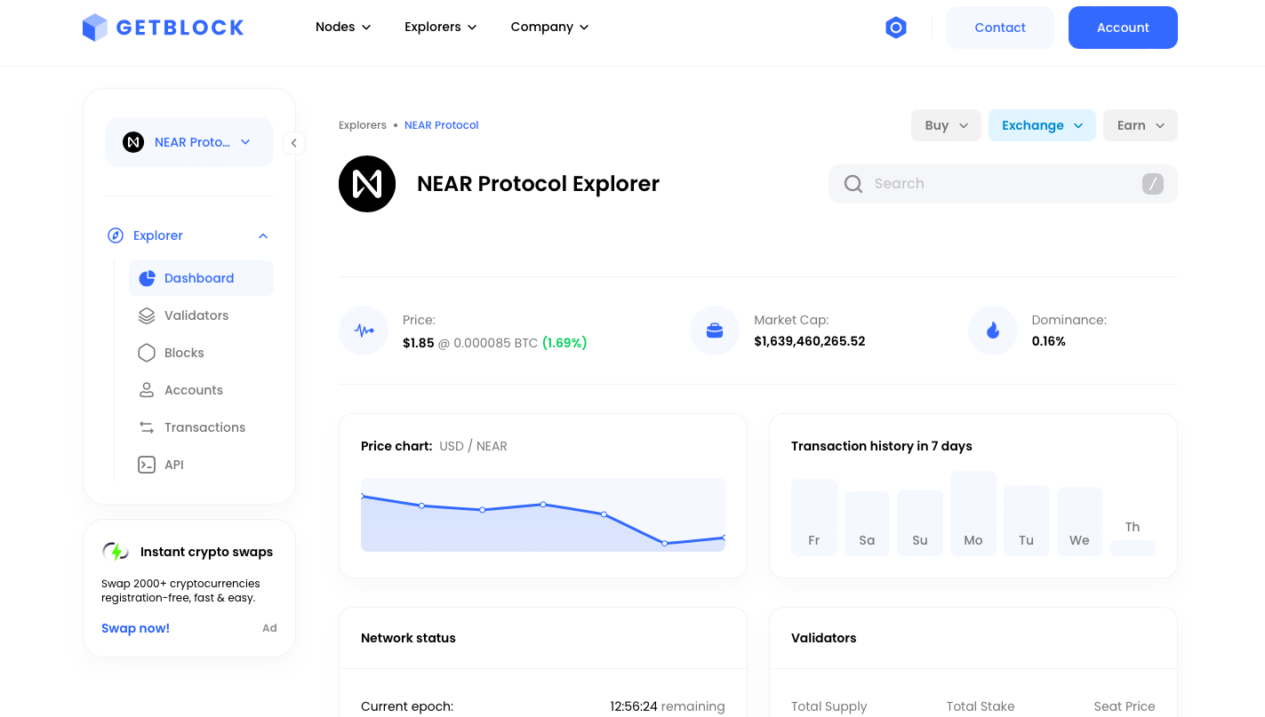The height and width of the screenshot is (717, 1265).
Task: Click the (1.69%) price change
Action: 564,343
